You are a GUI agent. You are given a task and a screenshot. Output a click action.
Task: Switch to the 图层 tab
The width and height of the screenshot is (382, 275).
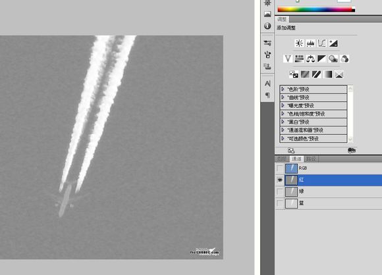pos(282,159)
